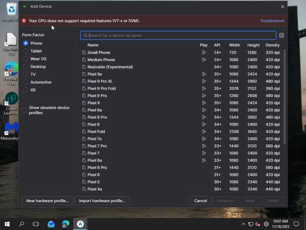Click the device icon beside Pixel 7a
Screen dimensions: 306x230
click(84, 139)
